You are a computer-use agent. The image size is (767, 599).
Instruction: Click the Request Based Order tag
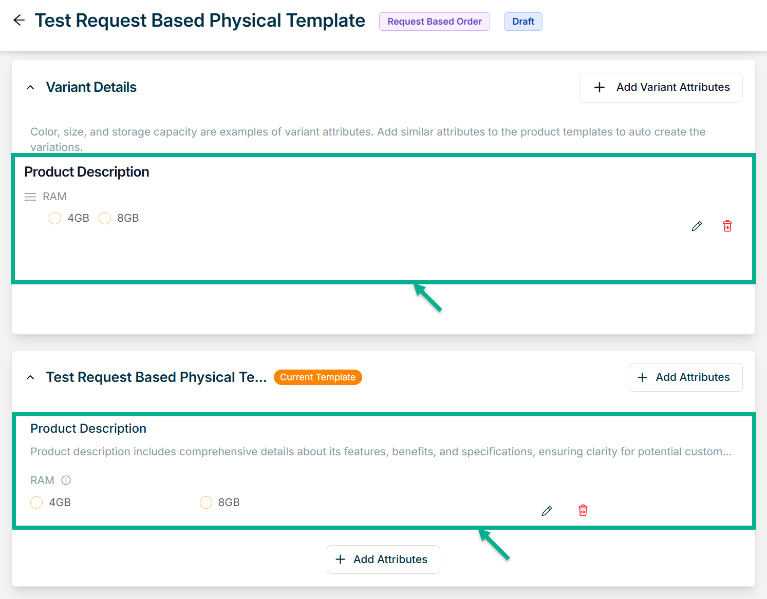[x=434, y=22]
